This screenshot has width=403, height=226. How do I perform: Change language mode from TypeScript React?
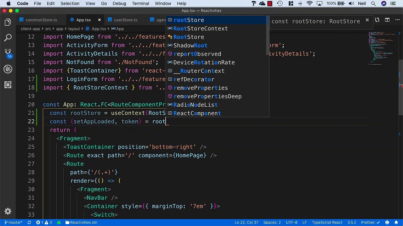click(327, 222)
